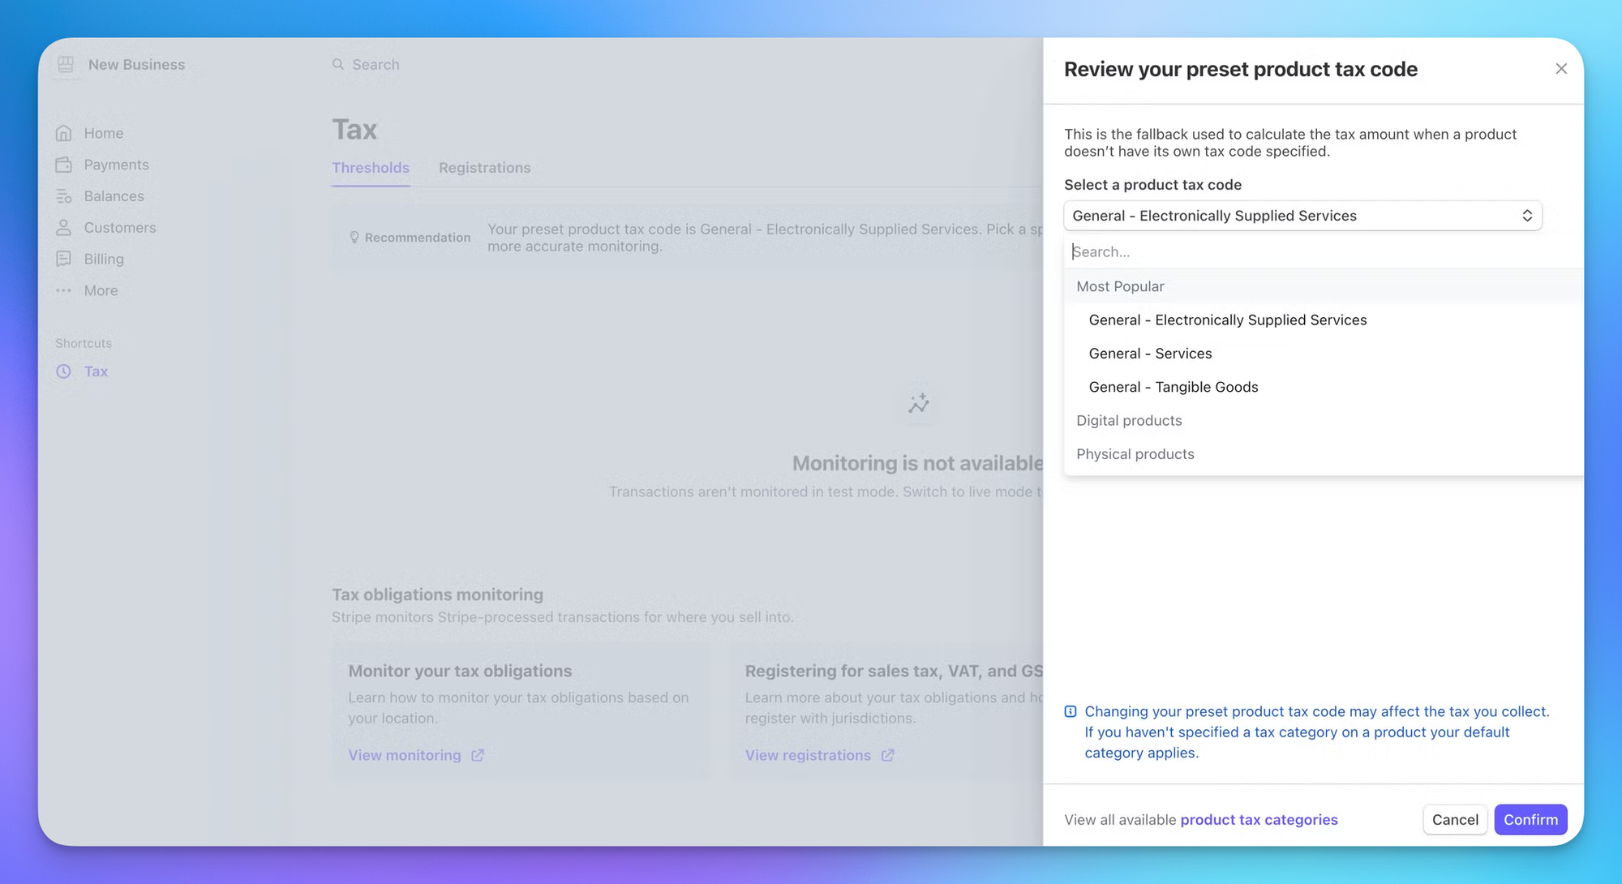Select General - Services option
The image size is (1622, 884).
click(1150, 354)
